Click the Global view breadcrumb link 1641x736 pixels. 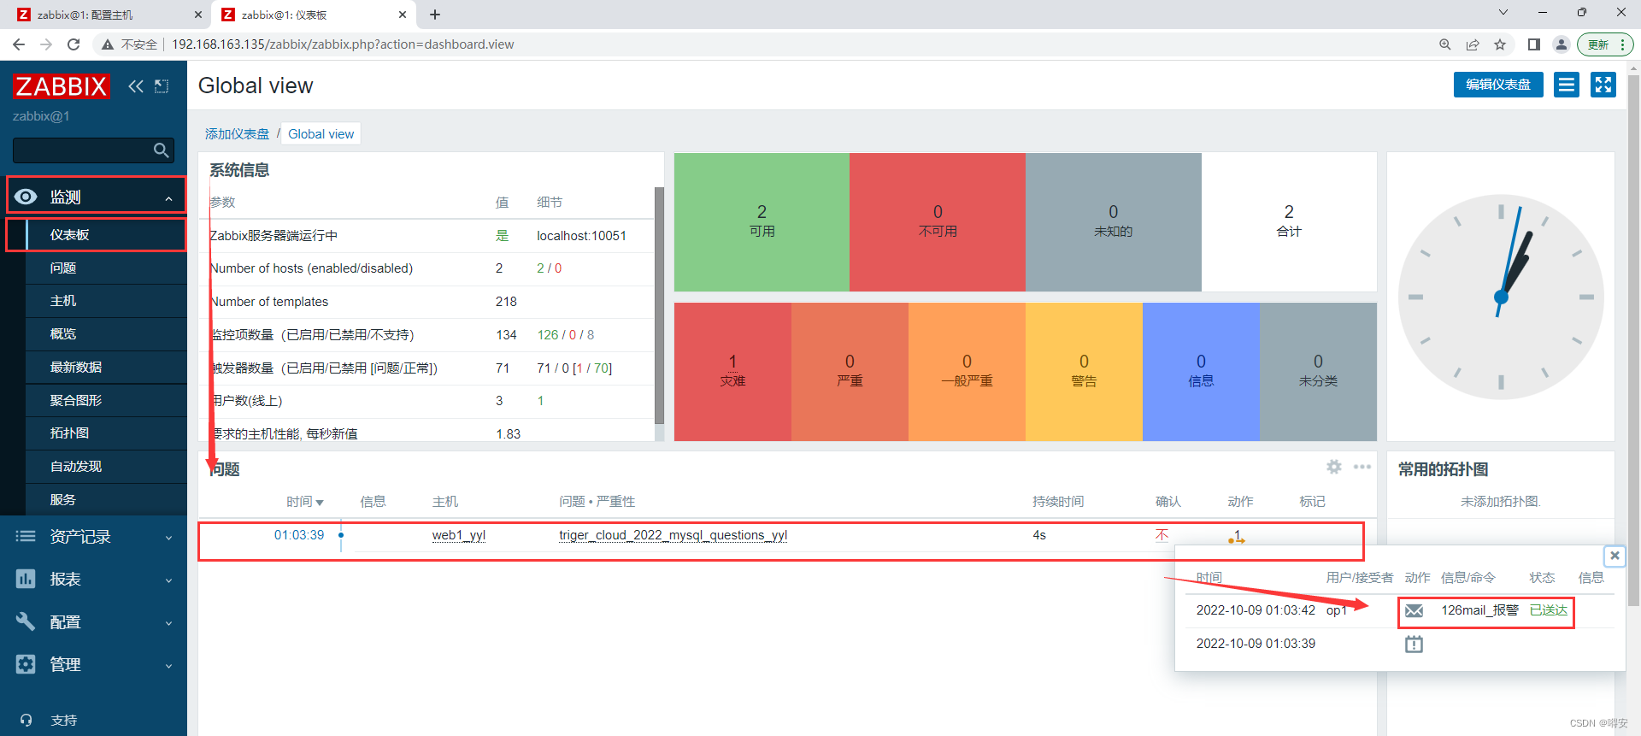[321, 134]
